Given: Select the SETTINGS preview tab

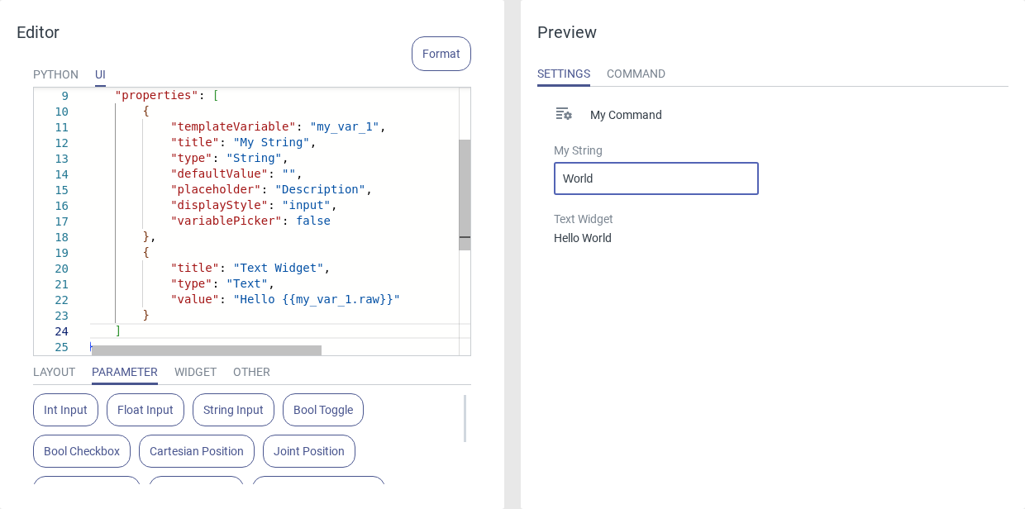Looking at the screenshot, I should click(564, 74).
